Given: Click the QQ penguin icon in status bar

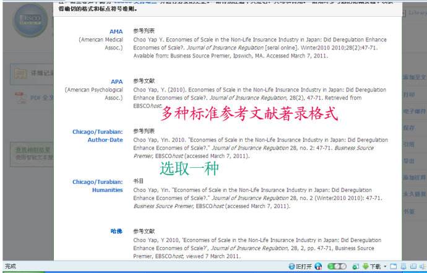Looking at the screenshot, I should 318,266.
